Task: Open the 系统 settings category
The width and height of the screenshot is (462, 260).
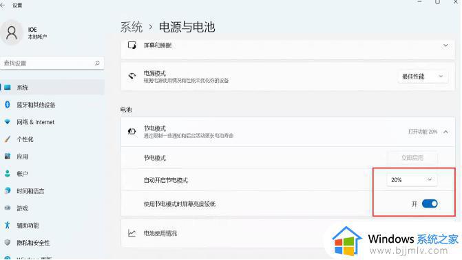Action: coord(52,88)
